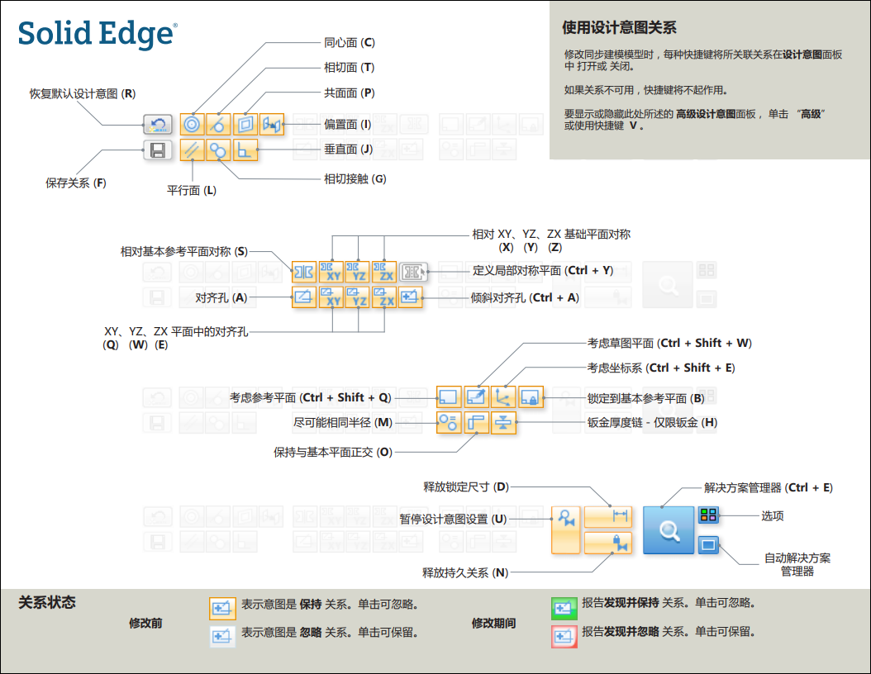Screen dimensions: 871x674
Task: Click the orange maintained relationship status icon
Action: point(222,609)
